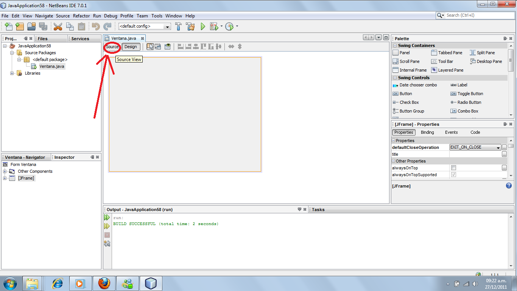Collapse the Swing Containers palette section

395,45
